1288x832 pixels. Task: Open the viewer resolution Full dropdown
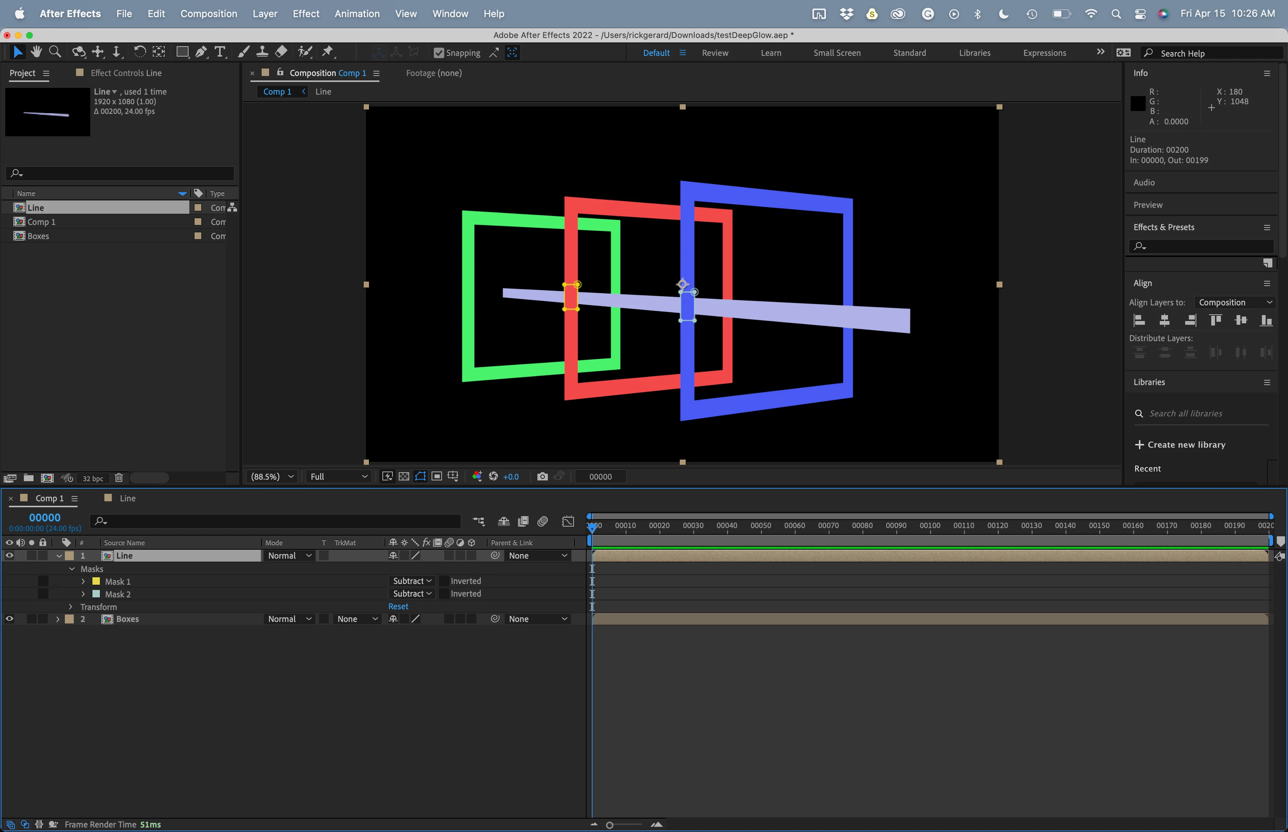click(x=338, y=476)
